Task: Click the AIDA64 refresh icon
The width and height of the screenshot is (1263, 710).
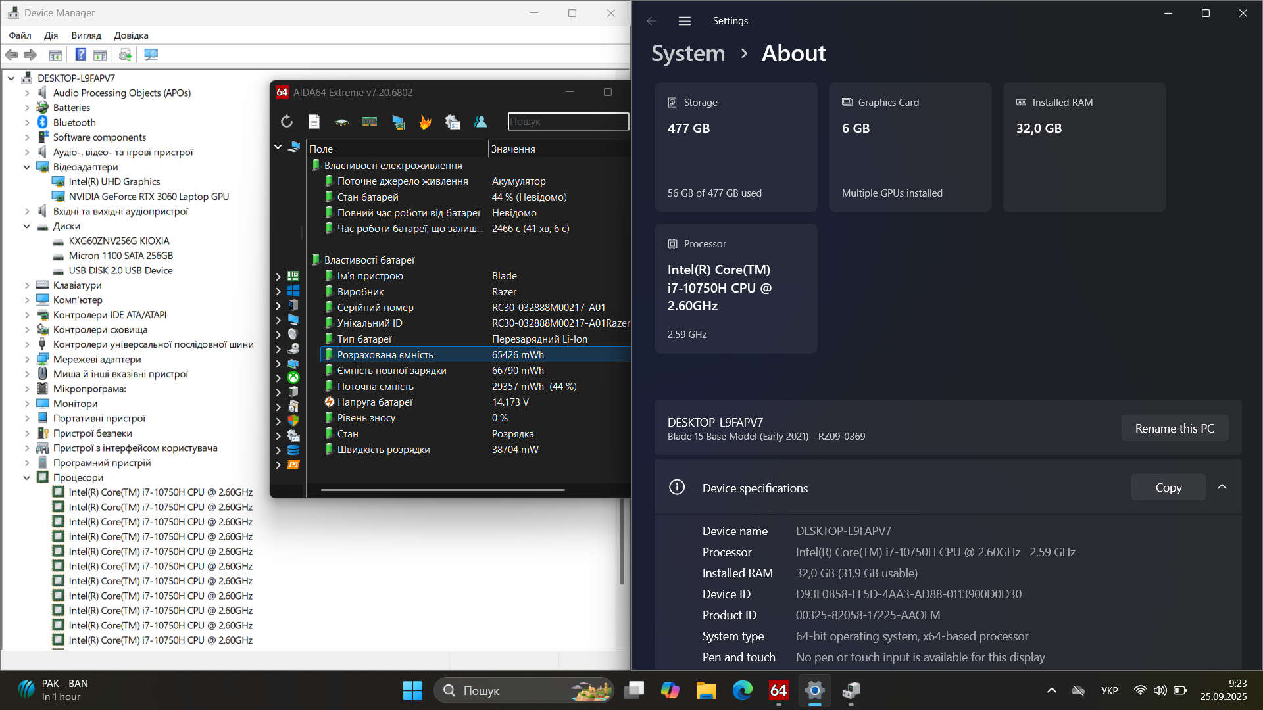Action: 286,122
